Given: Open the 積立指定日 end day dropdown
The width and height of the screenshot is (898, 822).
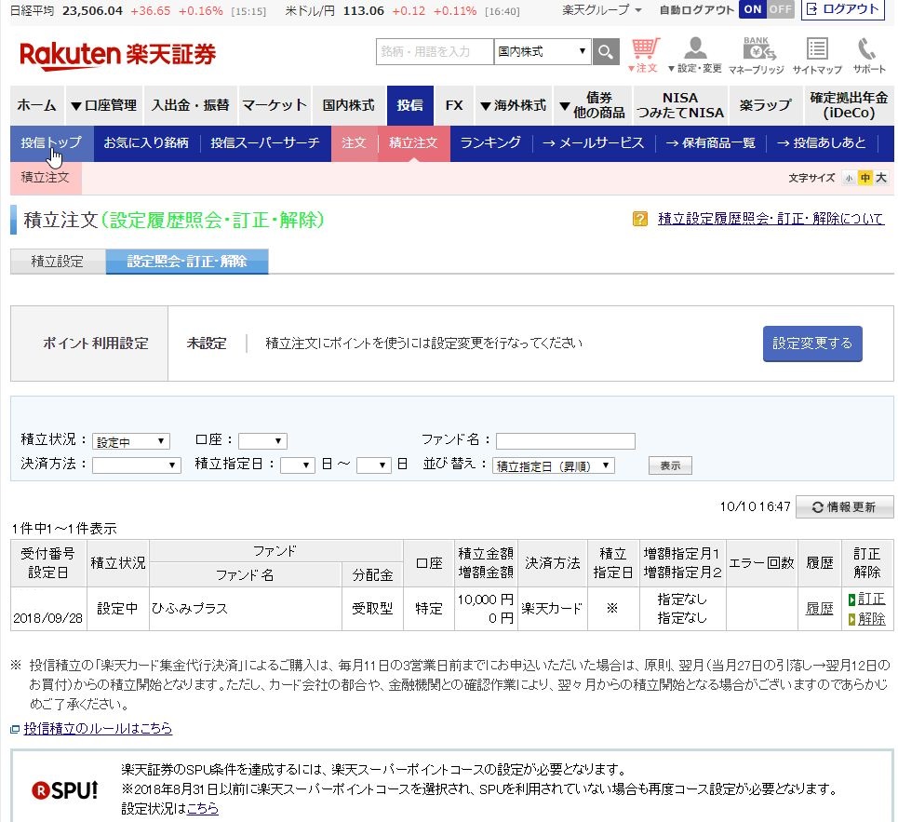Looking at the screenshot, I should [x=373, y=465].
